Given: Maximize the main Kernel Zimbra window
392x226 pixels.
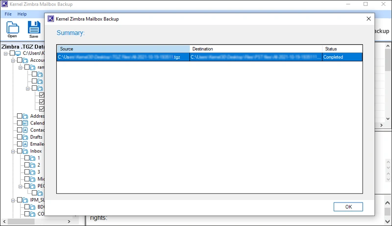Looking at the screenshot, I should [x=366, y=4].
